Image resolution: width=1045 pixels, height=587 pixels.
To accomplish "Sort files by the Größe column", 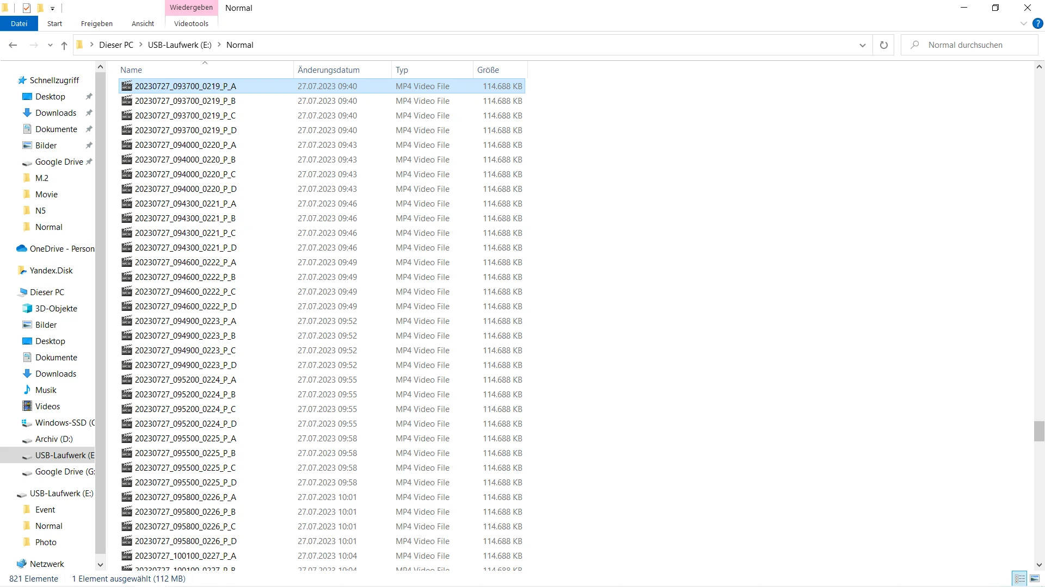I will pyautogui.click(x=500, y=70).
